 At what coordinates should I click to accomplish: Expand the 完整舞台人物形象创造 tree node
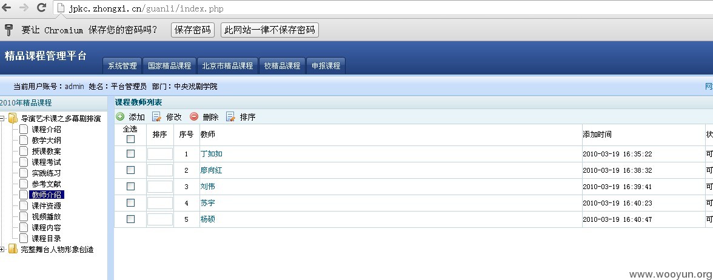2,249
